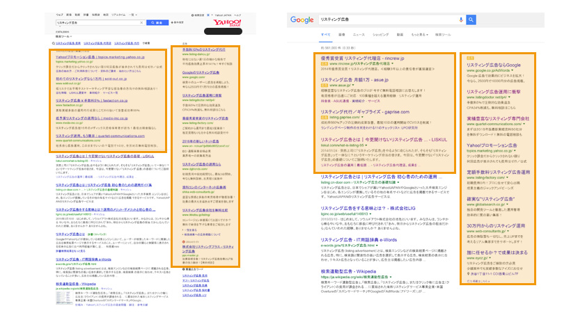Click the Google logo
Viewport: 578px width, 320px height.
pos(302,20)
